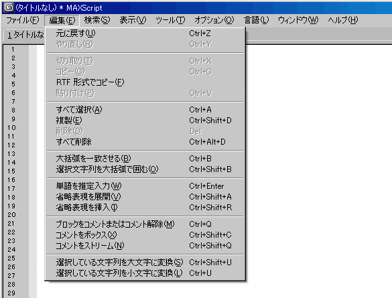The height and width of the screenshot is (298, 392).
Task: Open the 言語(L) menu
Action: point(256,20)
